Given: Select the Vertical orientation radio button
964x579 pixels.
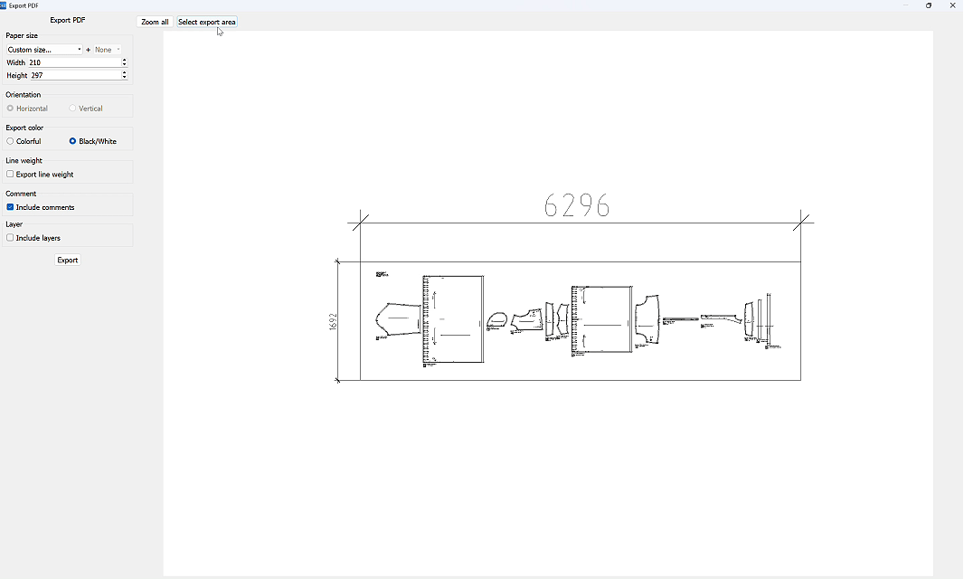Looking at the screenshot, I should [72, 109].
